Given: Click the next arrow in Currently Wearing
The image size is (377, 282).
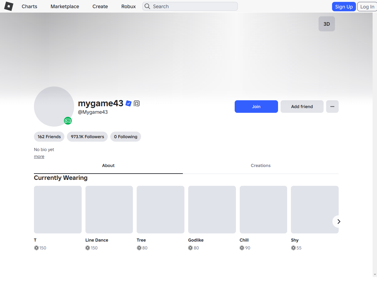Looking at the screenshot, I should click(x=339, y=222).
